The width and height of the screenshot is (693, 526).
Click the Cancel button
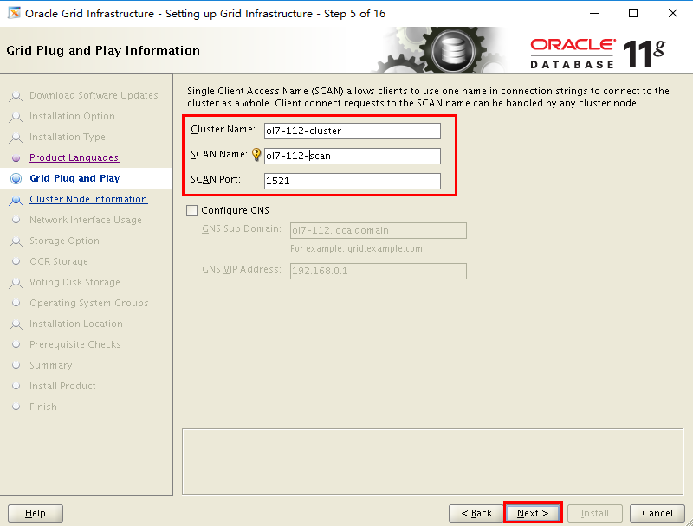[x=657, y=513]
